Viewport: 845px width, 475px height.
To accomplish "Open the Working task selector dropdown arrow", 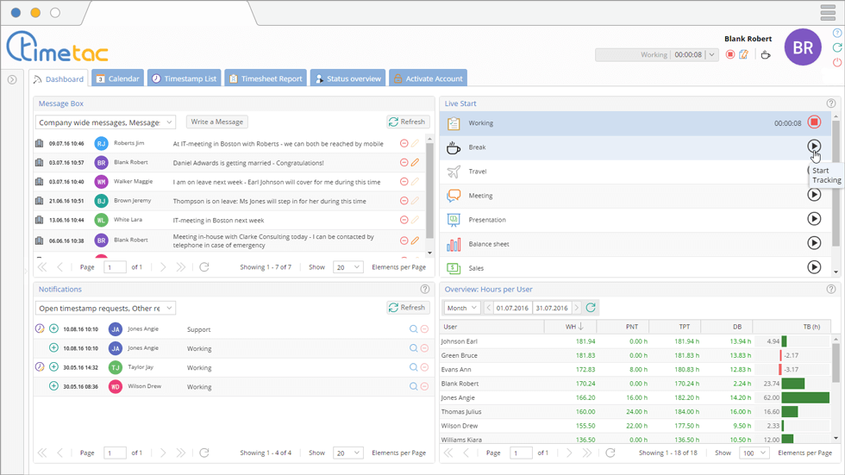I will pos(711,55).
